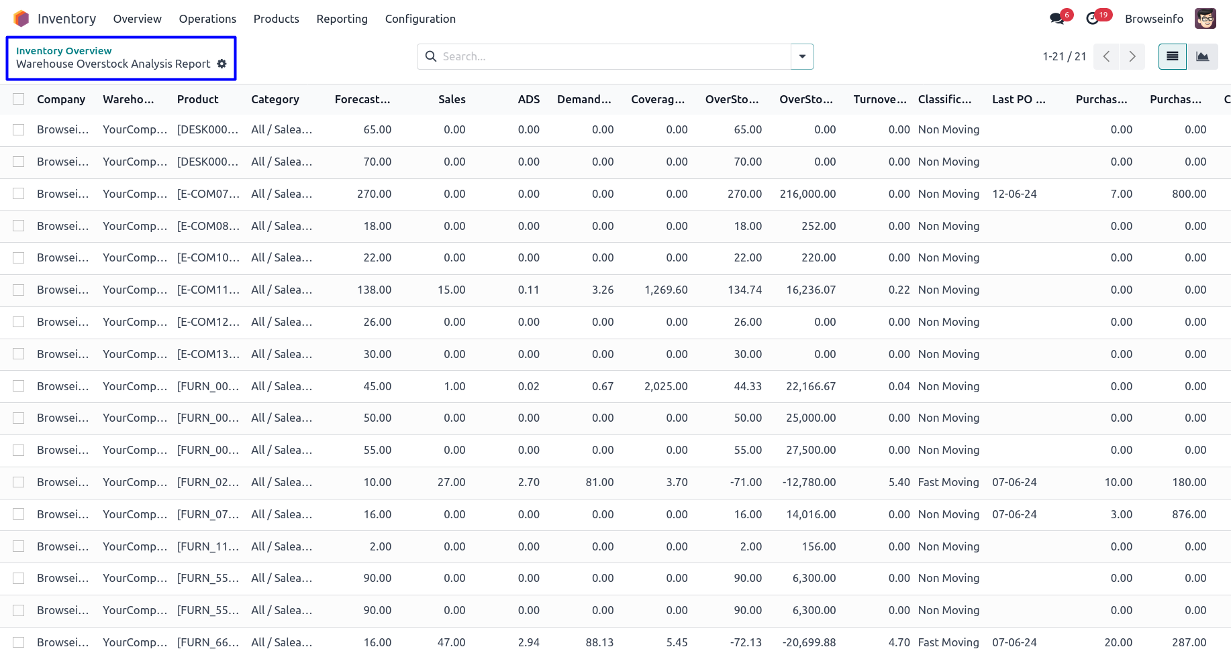Toggle the select-all checkbox in header
Viewport: 1231px width, 649px height.
[19, 99]
